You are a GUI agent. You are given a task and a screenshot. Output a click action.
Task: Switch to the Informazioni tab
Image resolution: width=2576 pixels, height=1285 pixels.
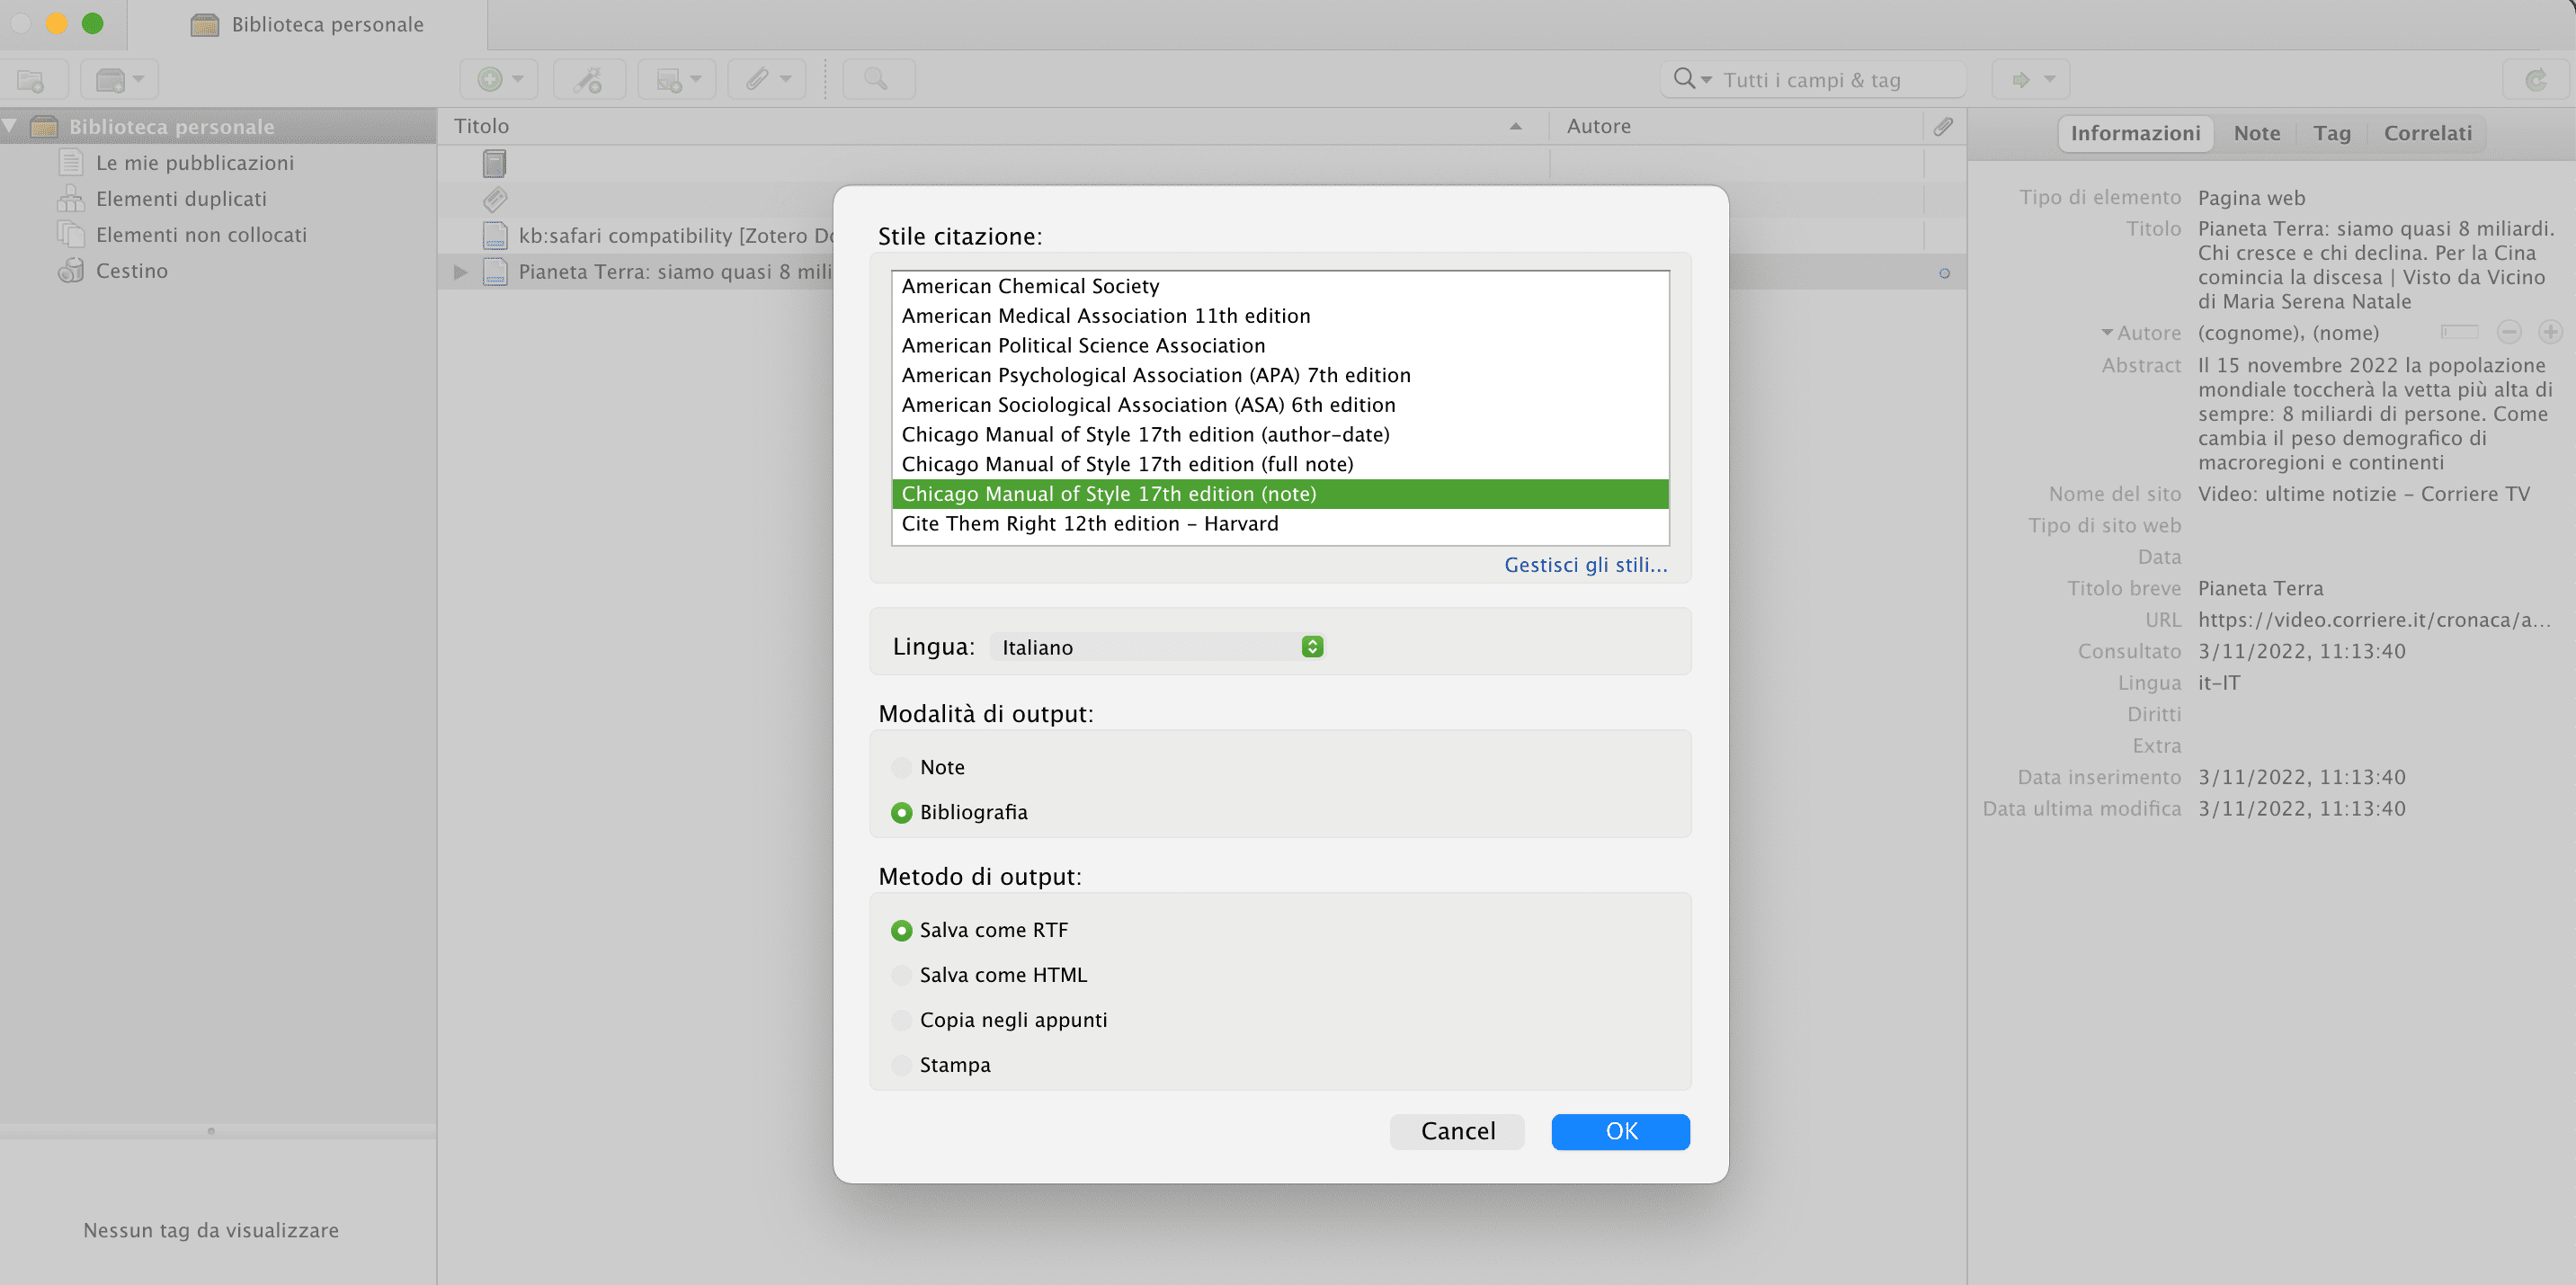tap(2135, 133)
